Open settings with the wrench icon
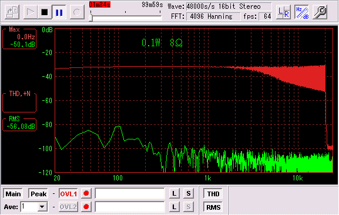Viewport: 339px width, 215px height. pos(320,12)
